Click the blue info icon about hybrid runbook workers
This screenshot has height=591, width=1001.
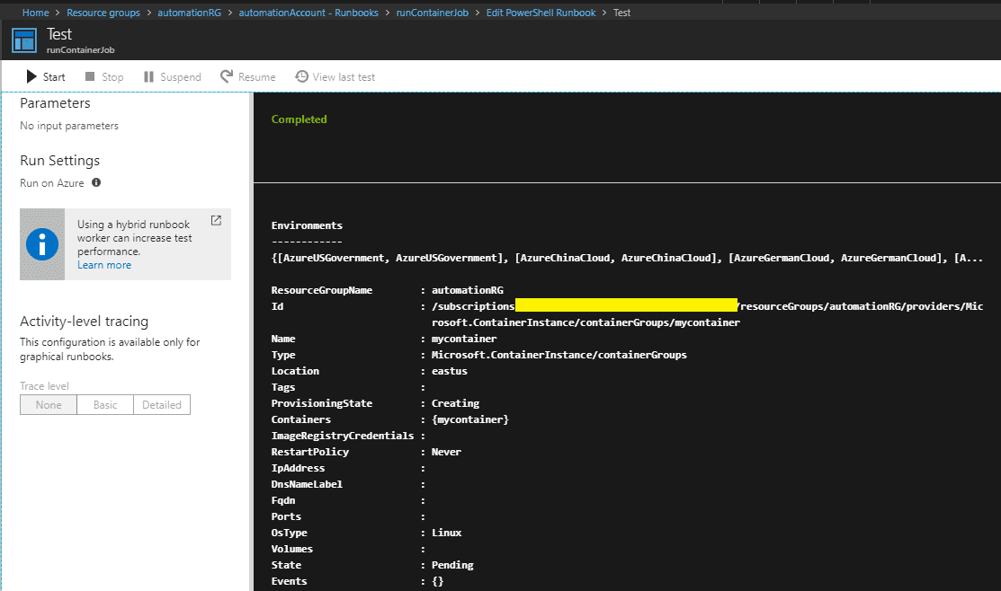42,243
